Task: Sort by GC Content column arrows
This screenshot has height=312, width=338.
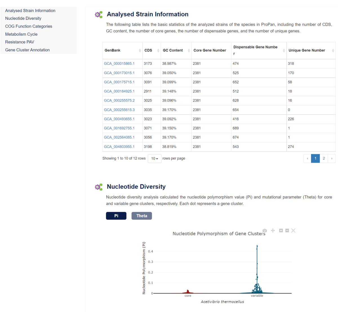Action: coord(189,50)
